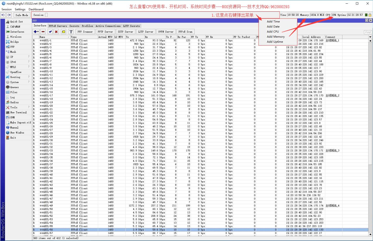Click SSTP Server button
Viewport: 373px width, 241px height.
click(125, 32)
